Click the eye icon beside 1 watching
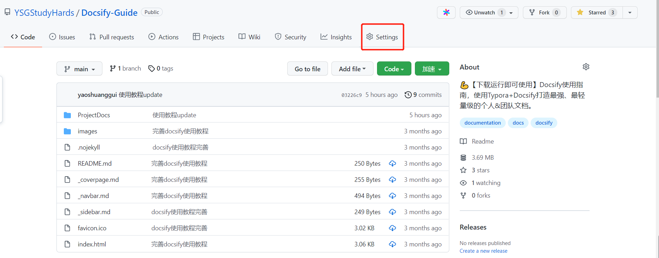 coord(463,183)
